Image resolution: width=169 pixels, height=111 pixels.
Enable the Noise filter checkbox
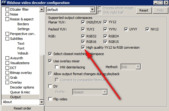click(7, 14)
